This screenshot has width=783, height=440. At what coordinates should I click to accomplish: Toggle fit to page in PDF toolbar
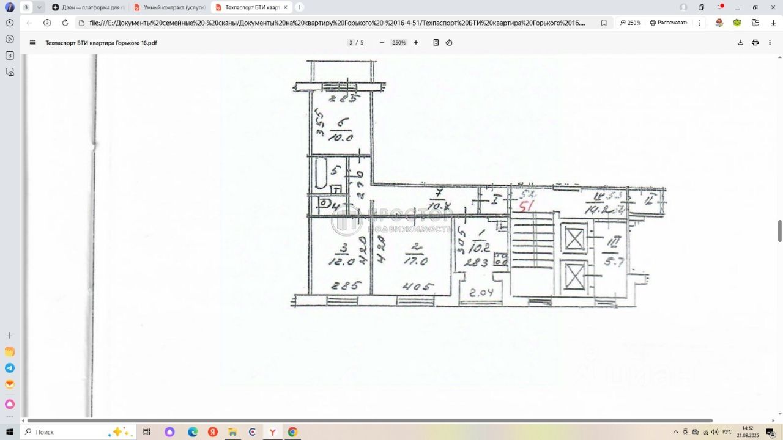[436, 43]
